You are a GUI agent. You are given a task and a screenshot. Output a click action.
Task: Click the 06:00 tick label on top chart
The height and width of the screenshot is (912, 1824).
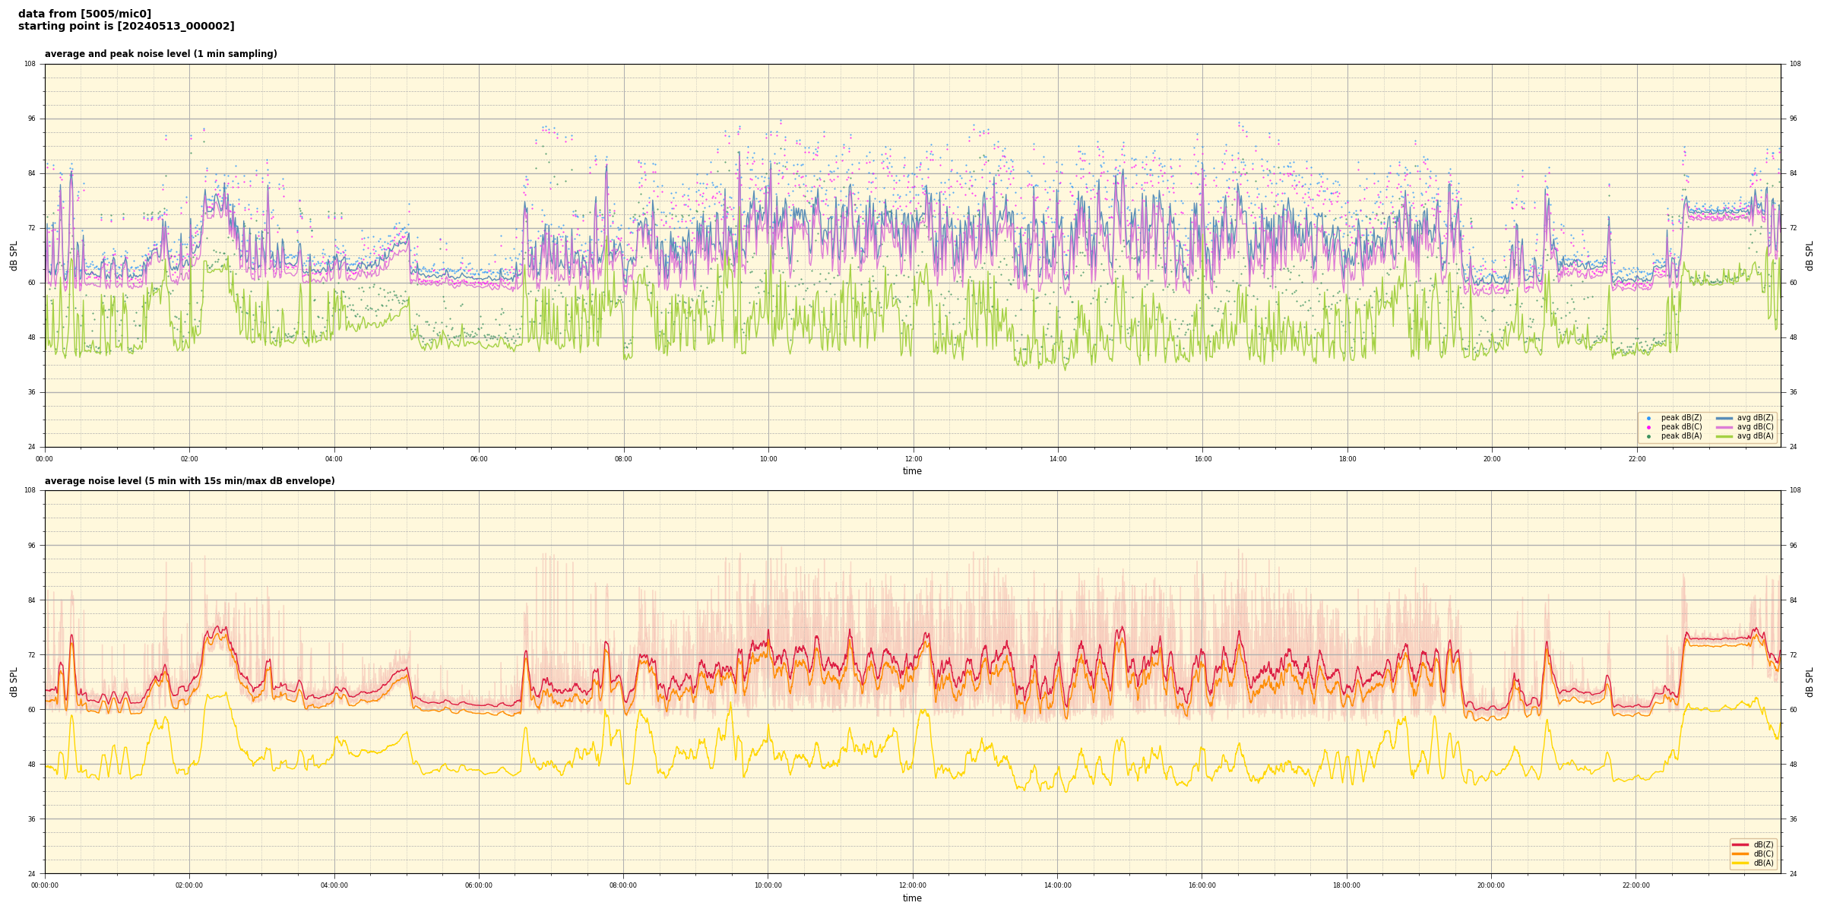(x=479, y=459)
